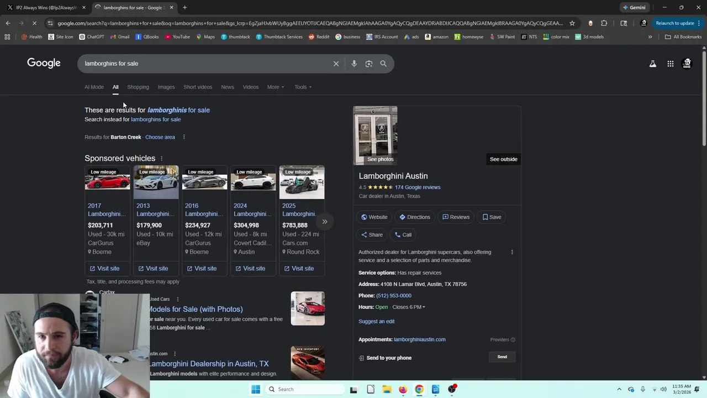This screenshot has height=398, width=707.
Task: Open a new browser tab
Action: (184, 8)
